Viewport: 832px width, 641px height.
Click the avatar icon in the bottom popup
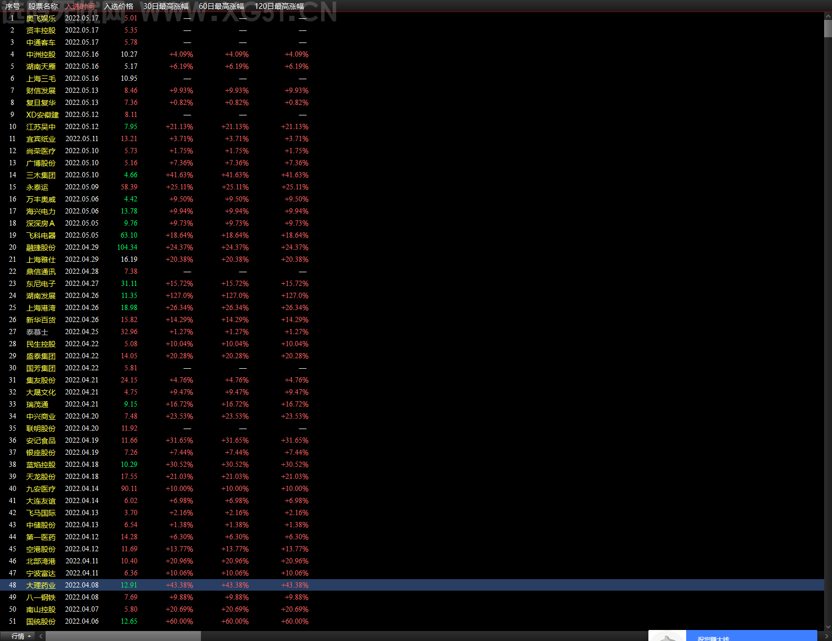667,636
